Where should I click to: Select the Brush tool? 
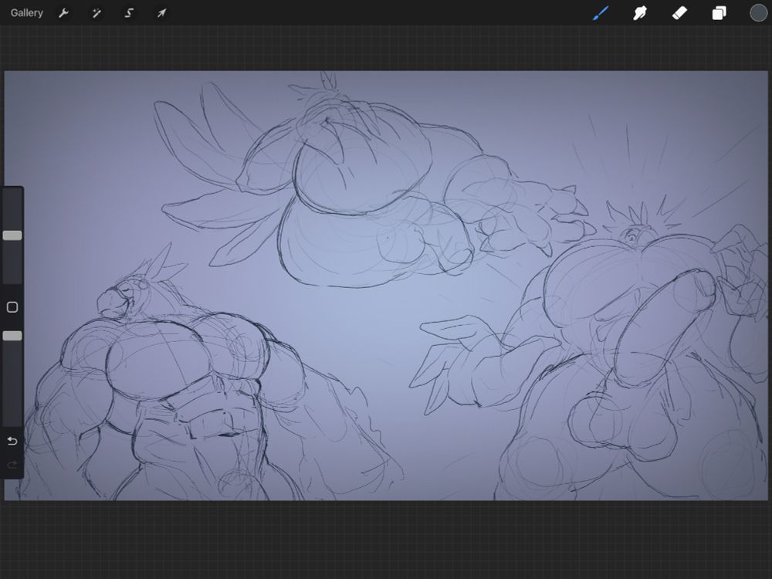point(601,13)
